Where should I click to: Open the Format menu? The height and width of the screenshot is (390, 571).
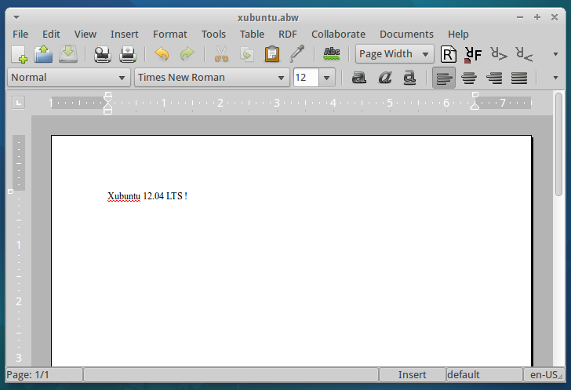coord(170,35)
